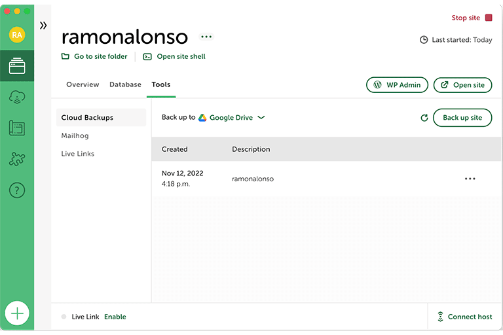Open the Connect cloud sidebar icon
The image size is (503, 335).
(x=17, y=97)
